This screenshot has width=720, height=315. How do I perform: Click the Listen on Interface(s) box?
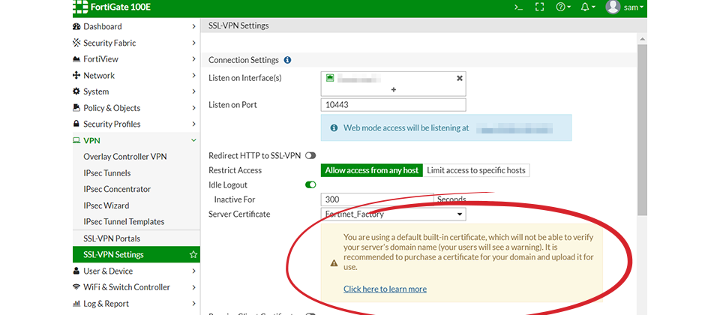tap(394, 83)
